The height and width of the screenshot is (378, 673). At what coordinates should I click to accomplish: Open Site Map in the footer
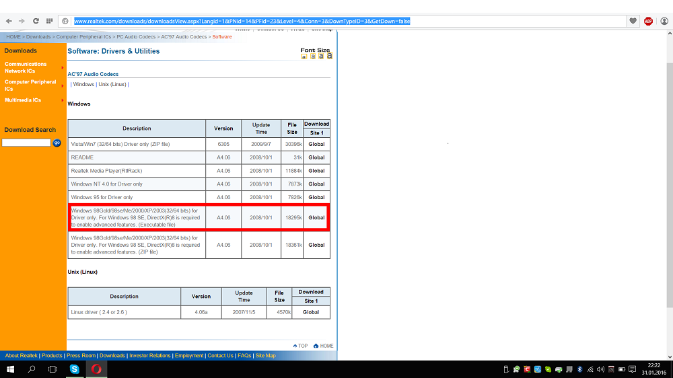point(265,356)
